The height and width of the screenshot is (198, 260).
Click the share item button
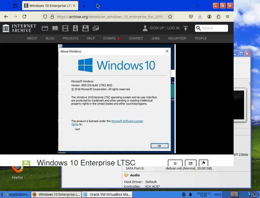pos(190,163)
